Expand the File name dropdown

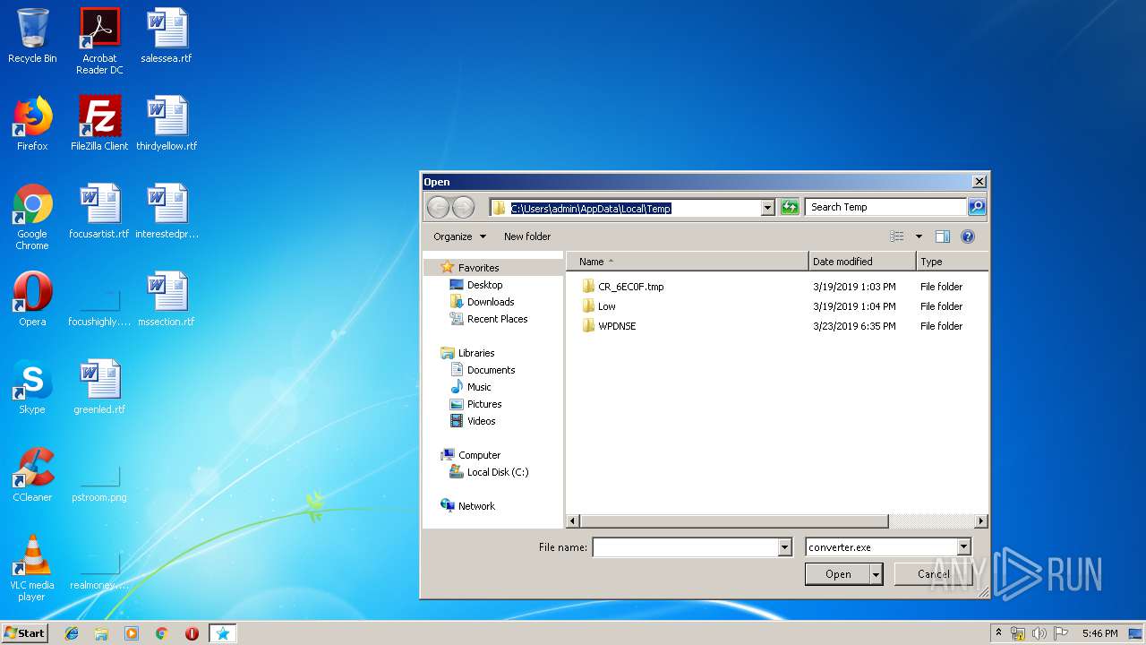[x=785, y=546]
